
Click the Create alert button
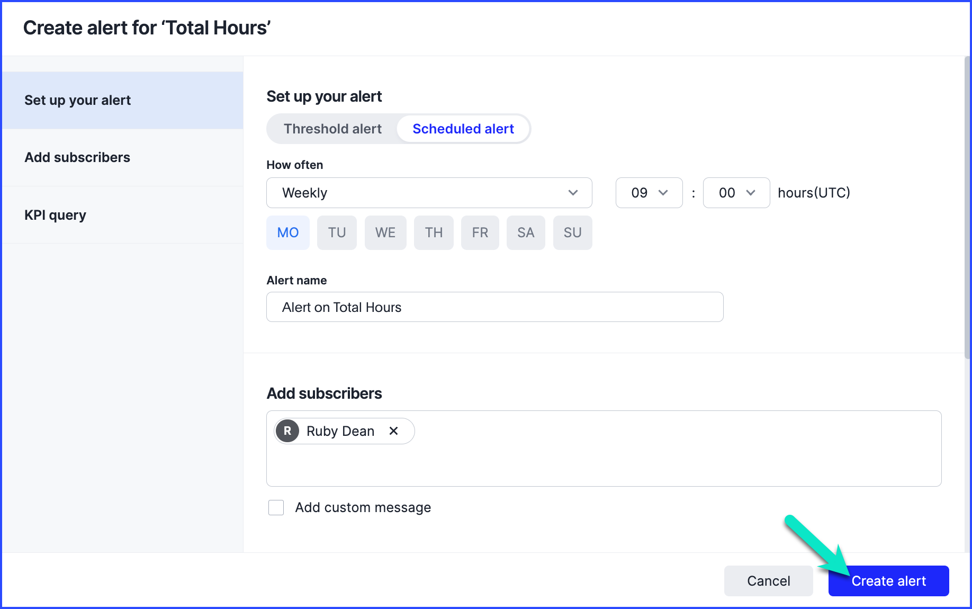pyautogui.click(x=888, y=581)
